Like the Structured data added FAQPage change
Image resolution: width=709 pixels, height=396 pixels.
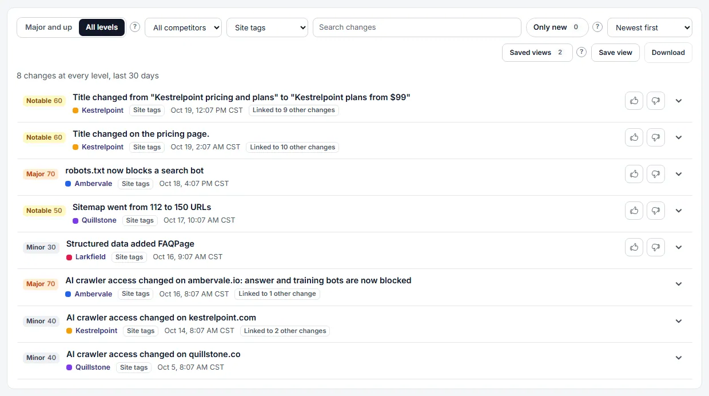tap(634, 247)
